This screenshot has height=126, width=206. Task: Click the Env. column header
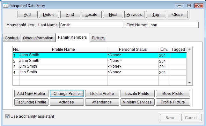click(164, 50)
